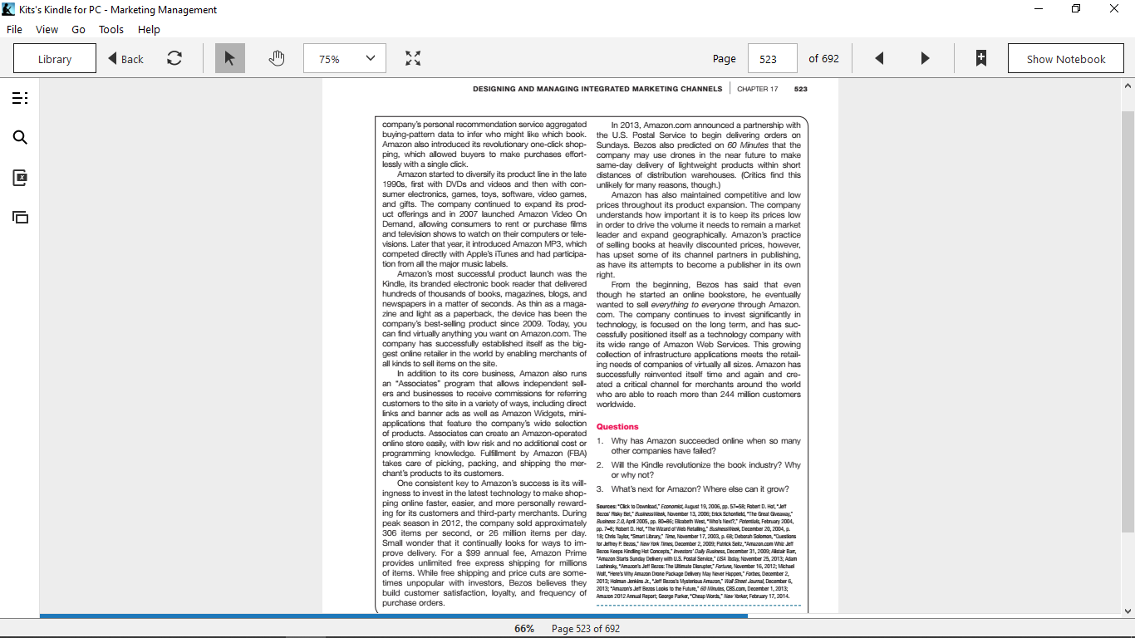Viewport: 1135px width, 638px height.
Task: Open the search magnifier in sidebar
Action: [x=20, y=138]
